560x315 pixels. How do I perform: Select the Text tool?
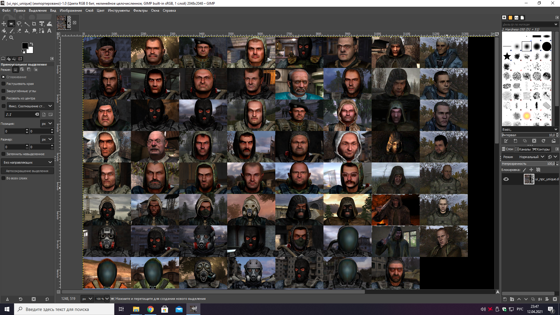[49, 31]
